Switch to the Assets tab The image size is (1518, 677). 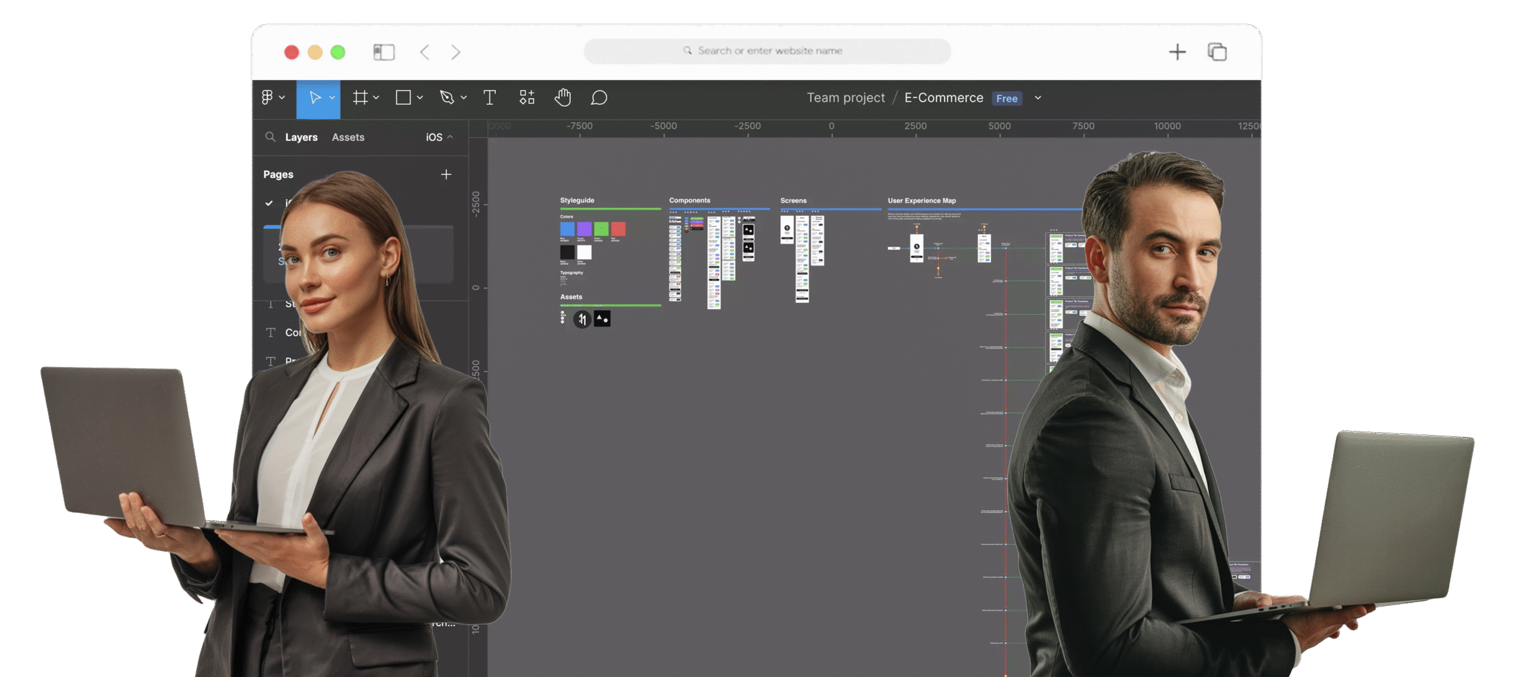pyautogui.click(x=348, y=137)
